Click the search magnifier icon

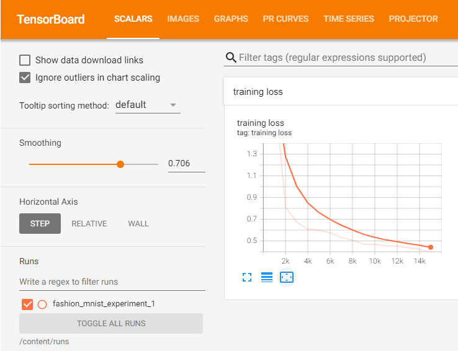231,58
